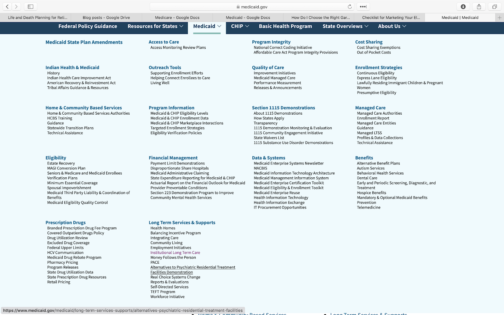Open the Managed Care heading link
Image resolution: width=504 pixels, height=315 pixels.
[370, 108]
